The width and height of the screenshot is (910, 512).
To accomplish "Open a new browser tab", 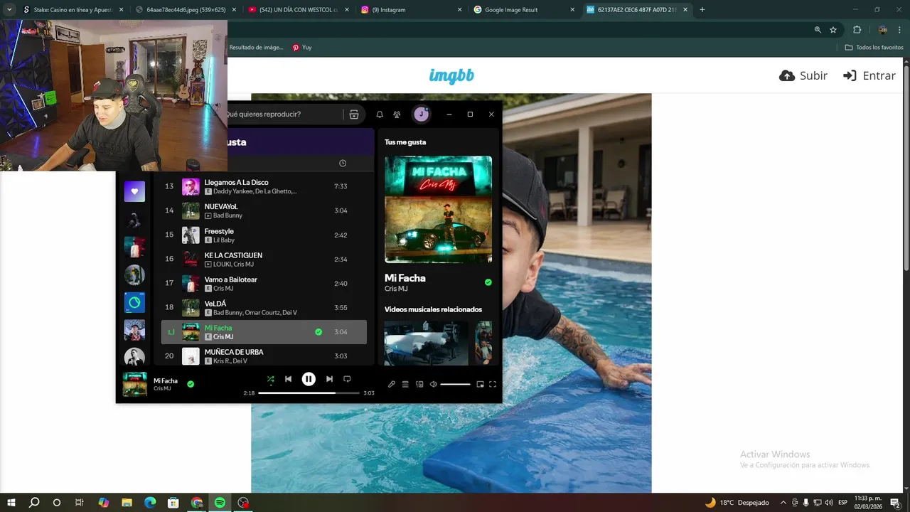I will (702, 10).
